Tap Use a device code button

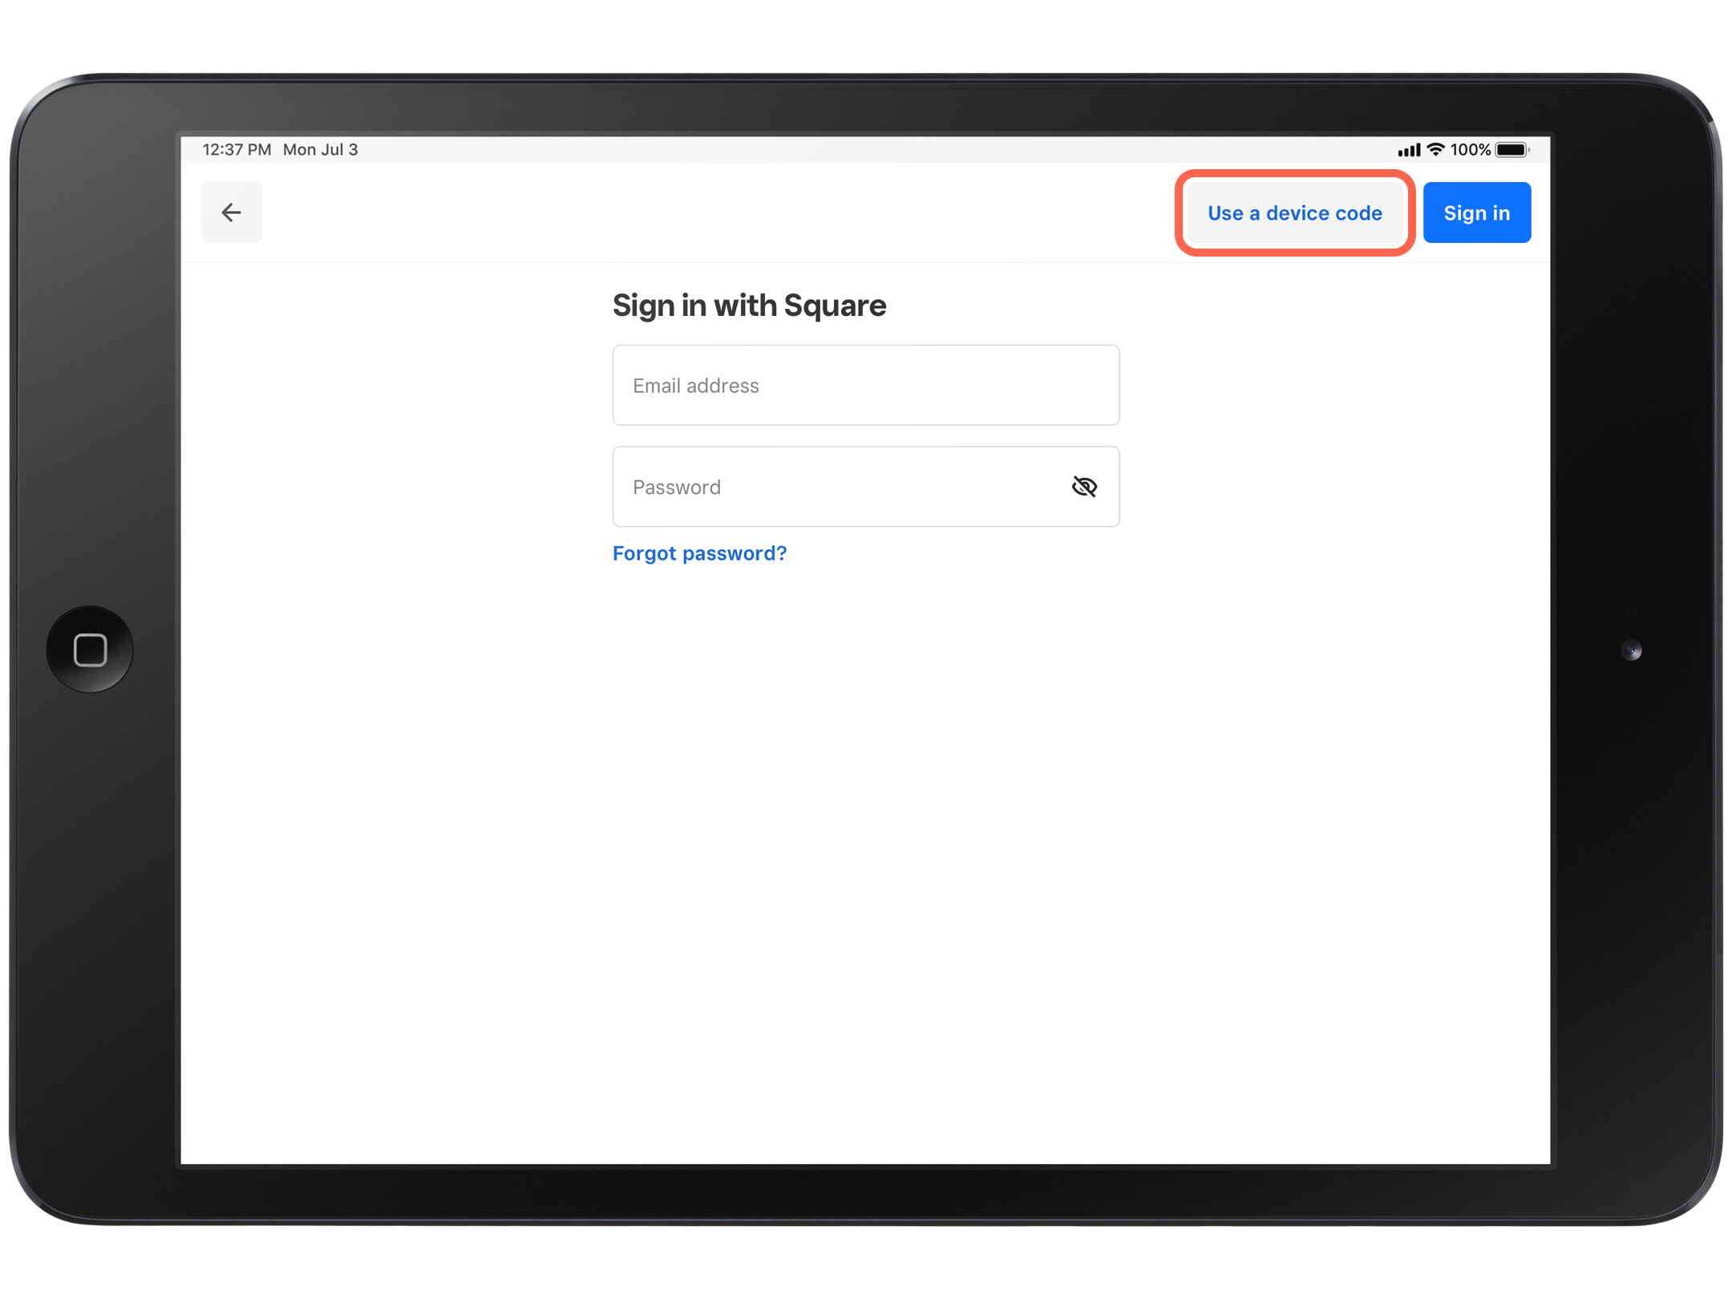(x=1294, y=213)
